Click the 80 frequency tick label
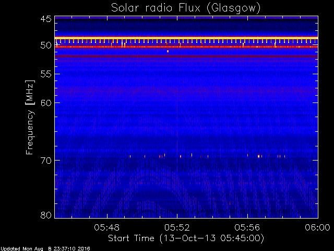Viewport: 334px width, 251px height. click(x=46, y=215)
